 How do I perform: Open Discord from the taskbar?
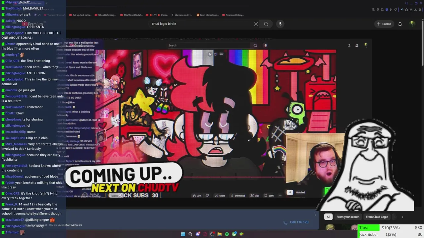click(x=198, y=234)
